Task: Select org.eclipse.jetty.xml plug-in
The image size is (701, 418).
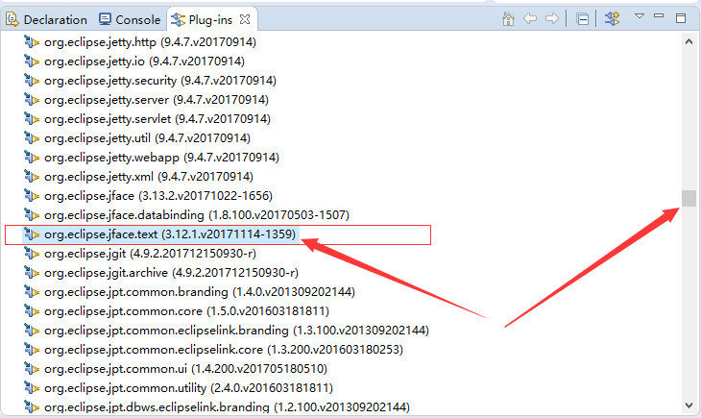Action: [149, 177]
